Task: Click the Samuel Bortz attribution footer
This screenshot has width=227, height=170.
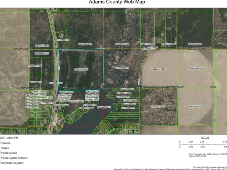Action: click(170, 169)
